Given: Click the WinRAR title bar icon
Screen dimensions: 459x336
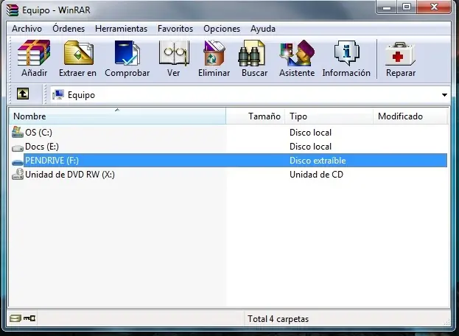Looking at the screenshot, I should (13, 10).
